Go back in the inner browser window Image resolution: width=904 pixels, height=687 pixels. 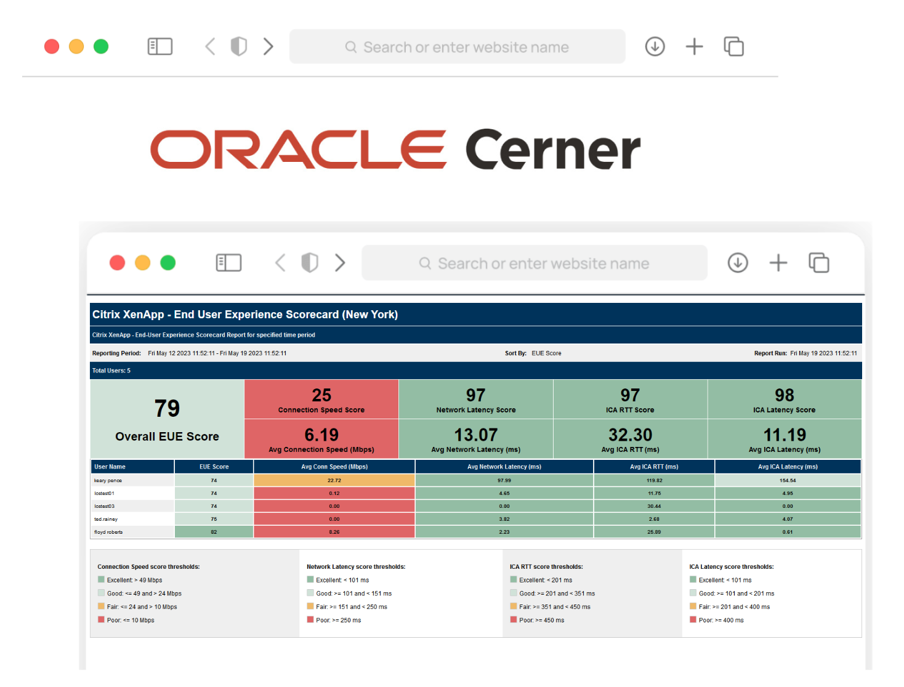click(280, 263)
